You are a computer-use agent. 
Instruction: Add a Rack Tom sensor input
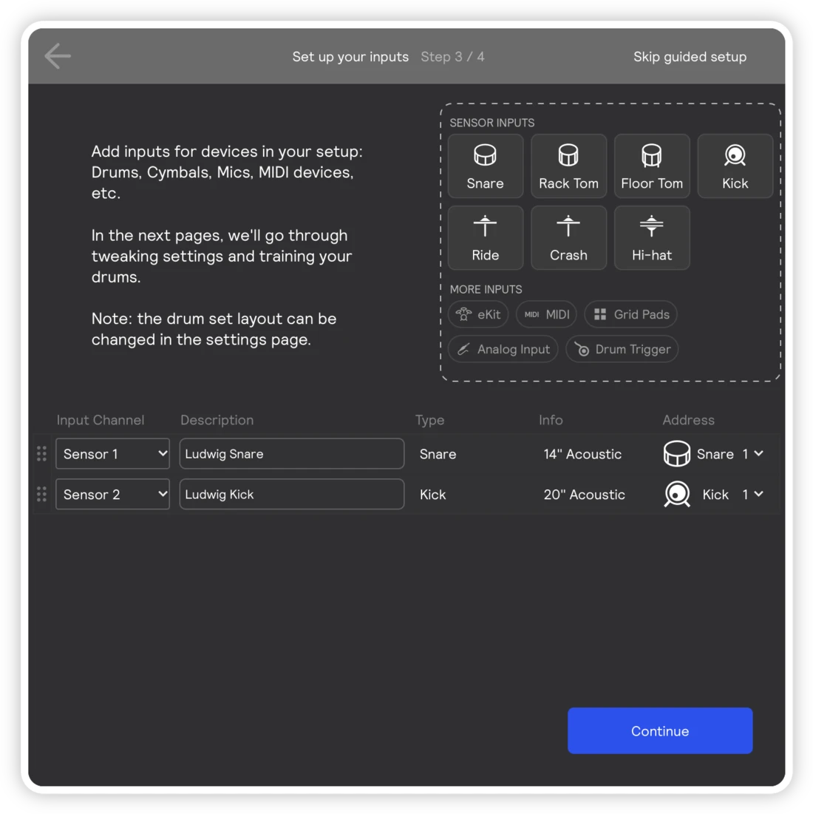[x=568, y=166]
